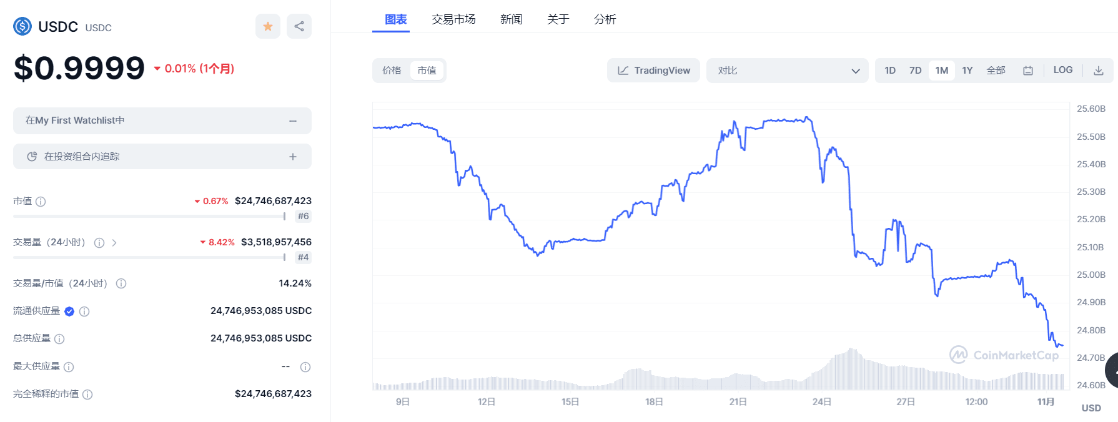Expand the 交易量 (24小时) details arrow
1118x422 pixels.
pyautogui.click(x=115, y=242)
